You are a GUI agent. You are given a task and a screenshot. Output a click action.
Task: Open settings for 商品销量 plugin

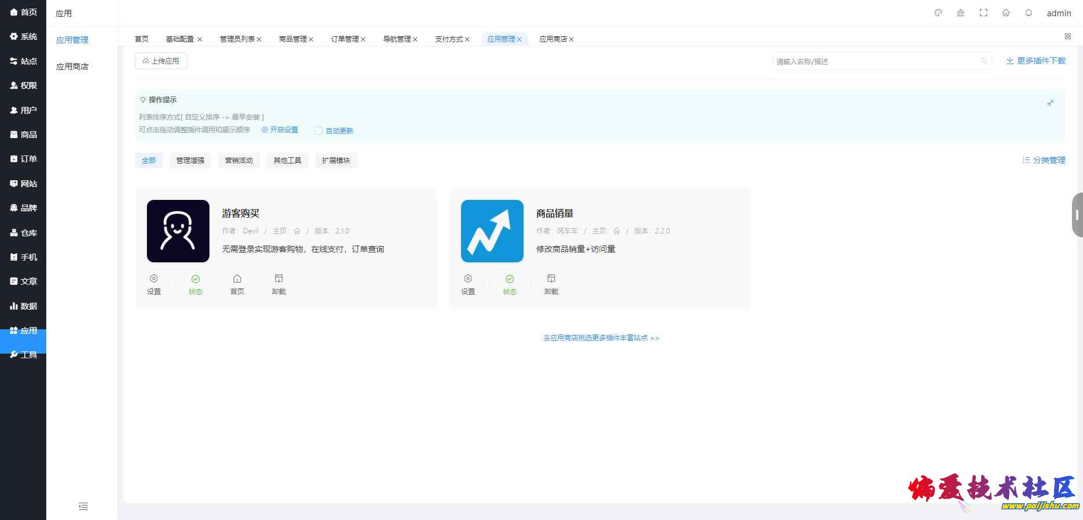click(x=468, y=284)
